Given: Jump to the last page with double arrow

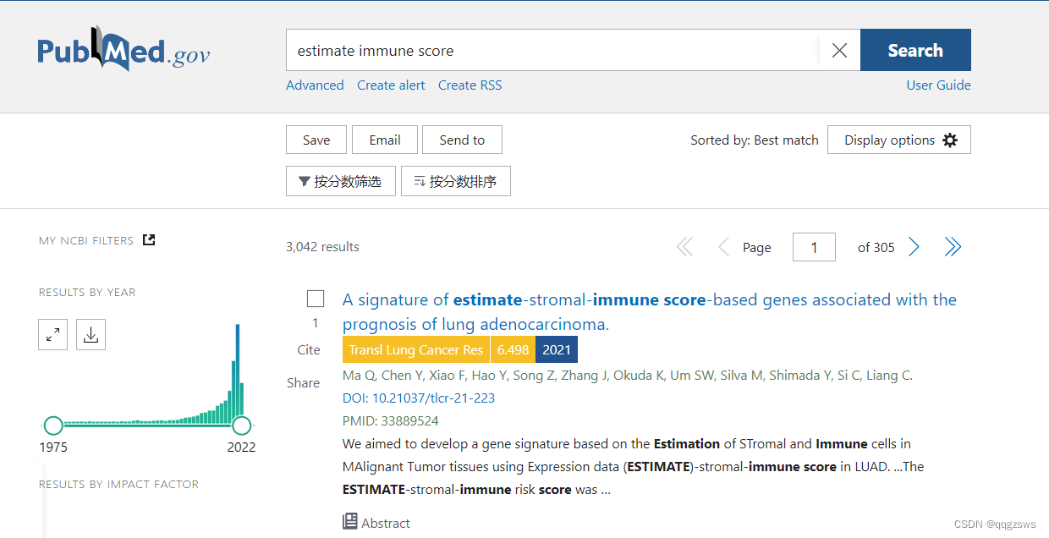Looking at the screenshot, I should tap(953, 246).
